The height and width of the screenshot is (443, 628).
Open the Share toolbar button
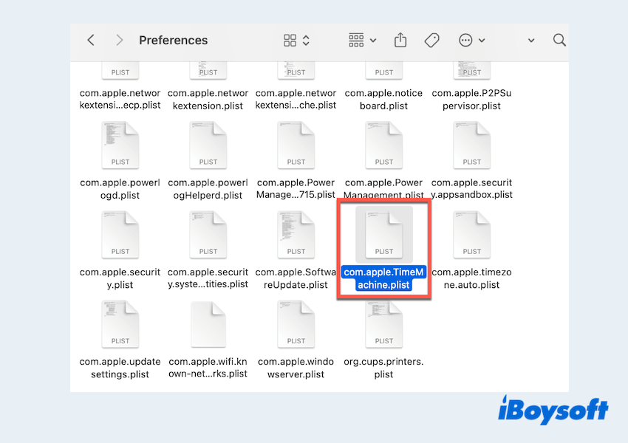400,41
